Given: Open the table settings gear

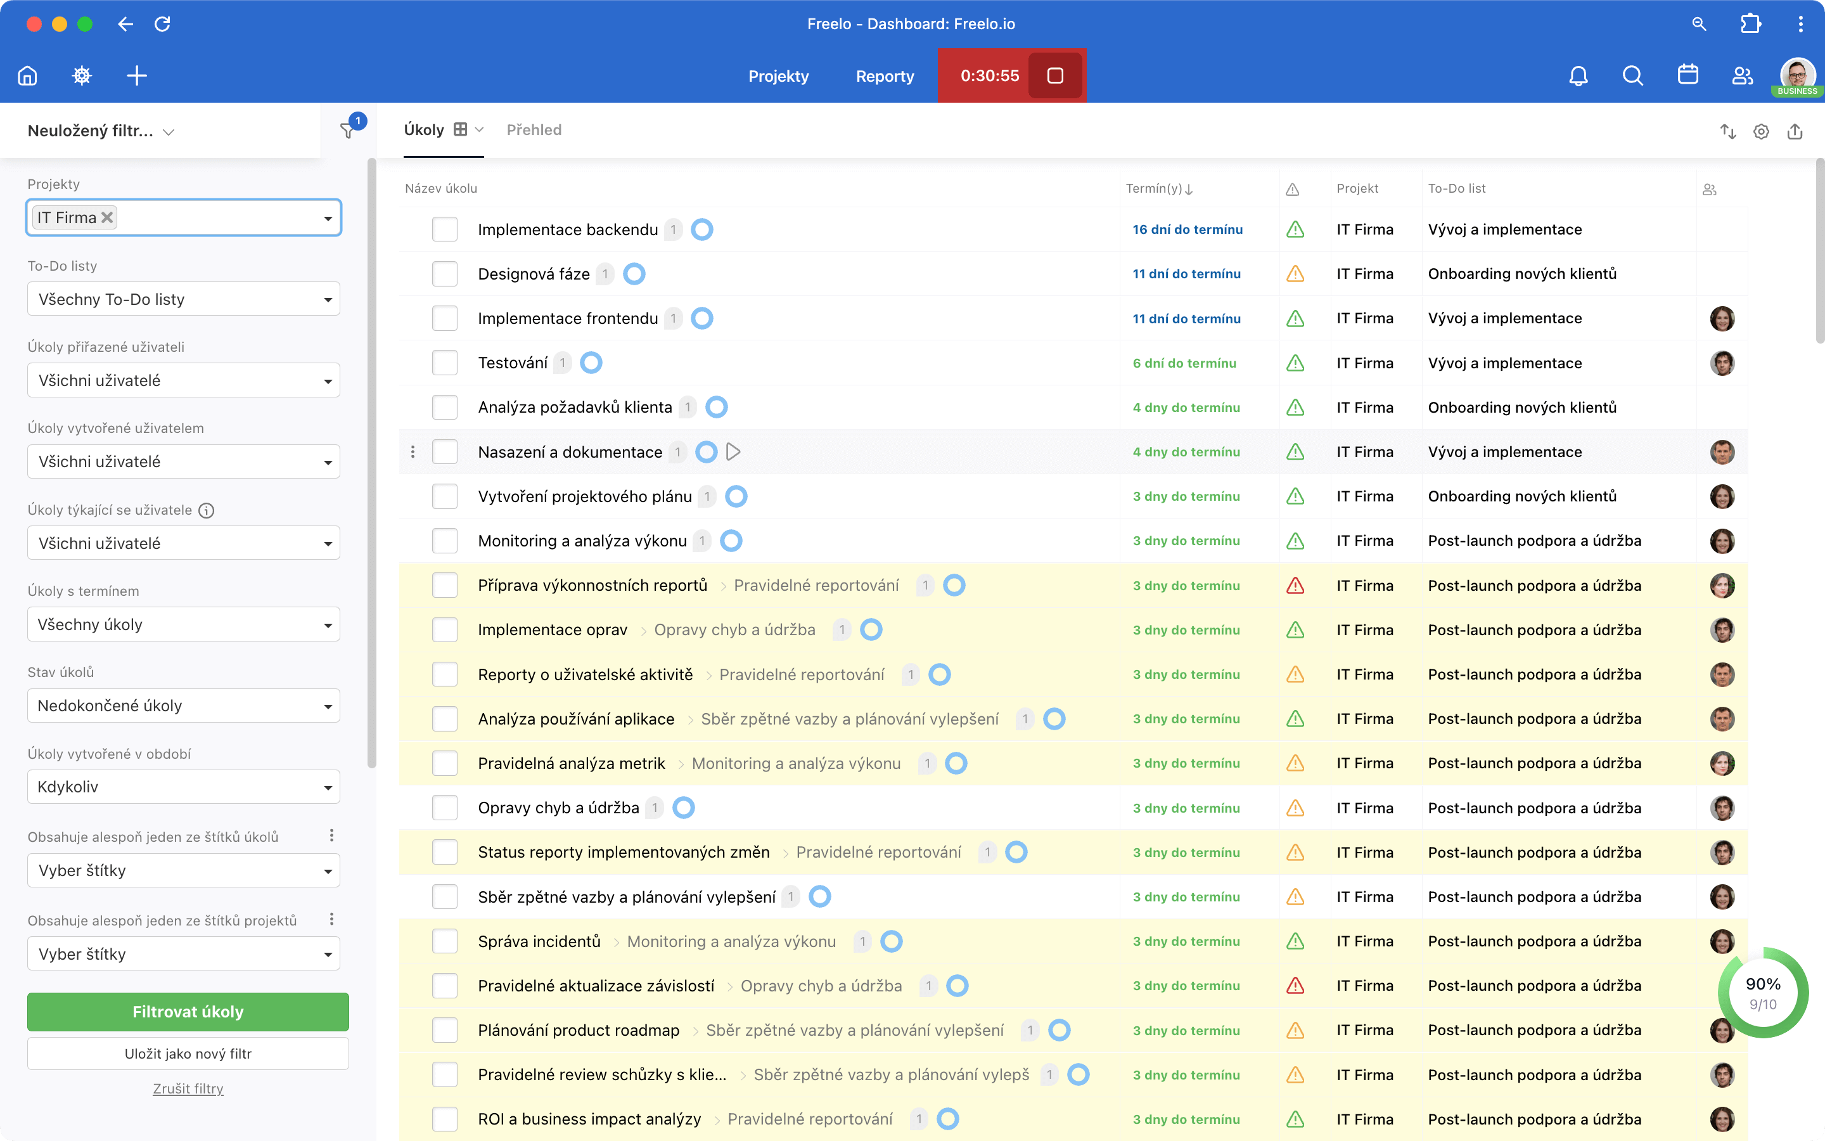Looking at the screenshot, I should [x=1761, y=131].
